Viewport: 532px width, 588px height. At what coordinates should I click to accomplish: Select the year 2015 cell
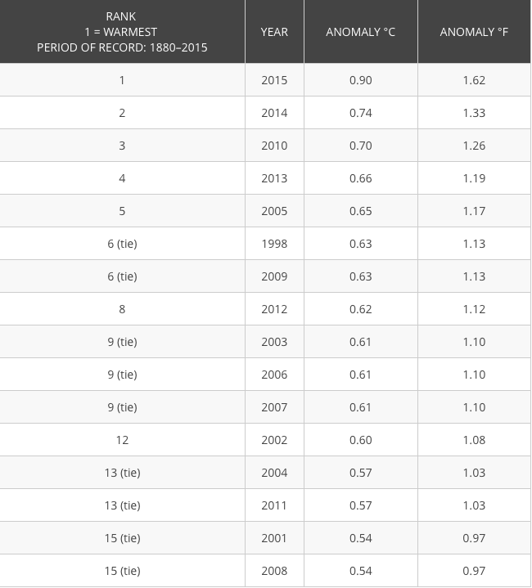click(x=274, y=80)
